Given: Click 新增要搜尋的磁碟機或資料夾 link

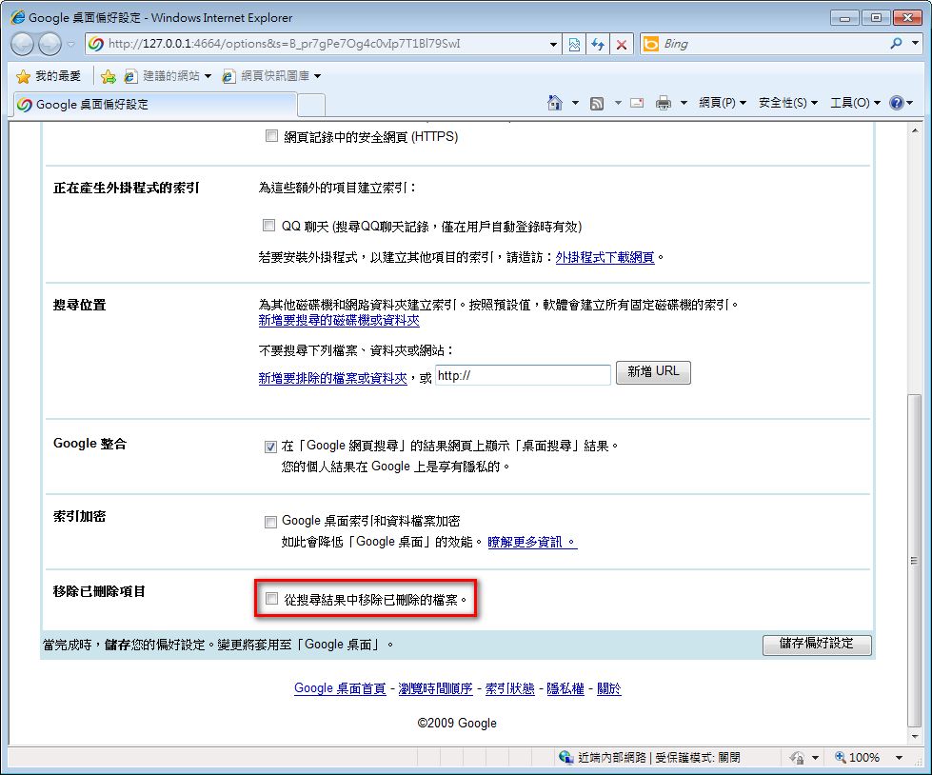Looking at the screenshot, I should 339,320.
